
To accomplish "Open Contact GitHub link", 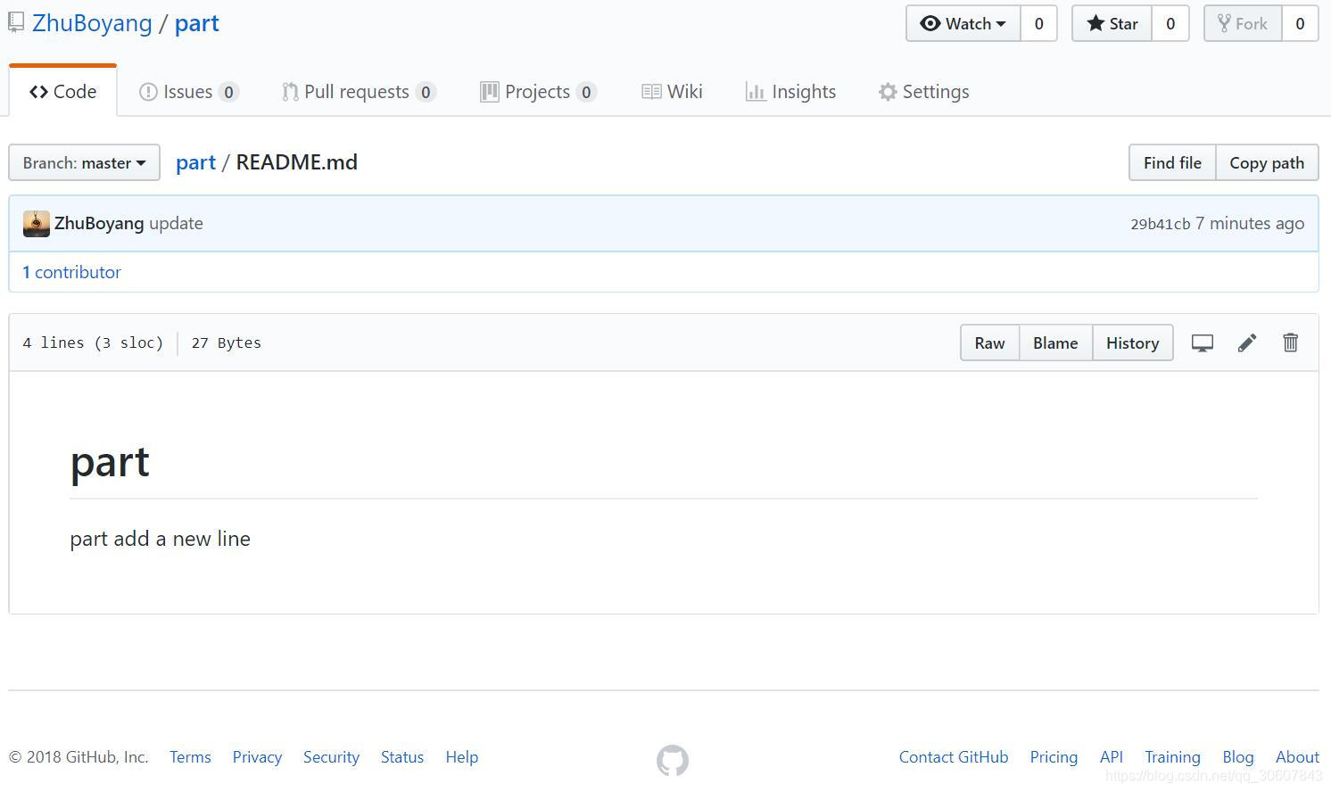I will (954, 757).
